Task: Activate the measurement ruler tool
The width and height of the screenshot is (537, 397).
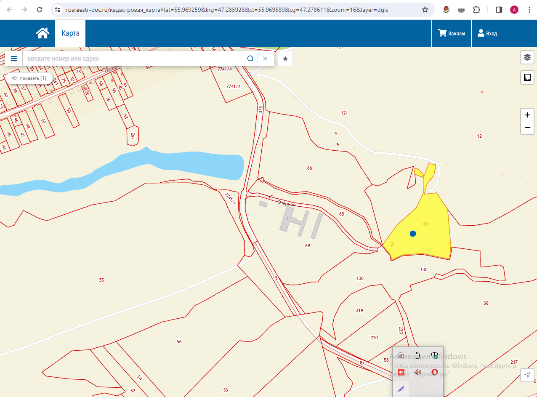Action: coord(527,77)
